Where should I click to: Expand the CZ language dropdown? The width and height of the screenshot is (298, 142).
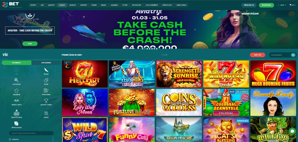coord(292,5)
